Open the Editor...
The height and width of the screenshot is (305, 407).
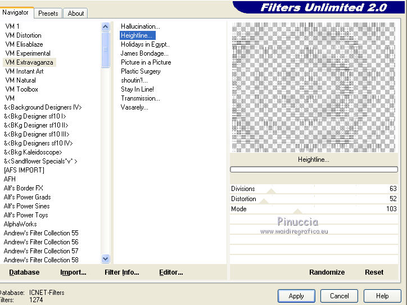171,272
